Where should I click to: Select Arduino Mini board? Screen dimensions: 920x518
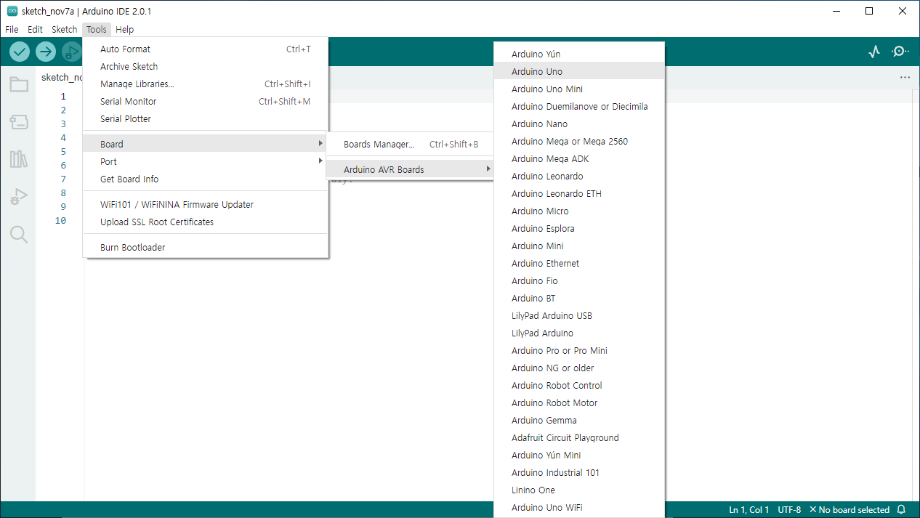[x=579, y=246]
